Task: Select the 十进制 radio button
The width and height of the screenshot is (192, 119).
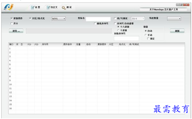Action: [118, 30]
